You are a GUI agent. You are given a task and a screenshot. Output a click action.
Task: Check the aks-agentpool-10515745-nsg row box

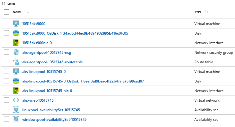(x=6, y=52)
